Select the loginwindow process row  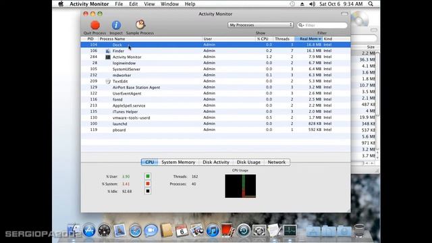coord(215,63)
